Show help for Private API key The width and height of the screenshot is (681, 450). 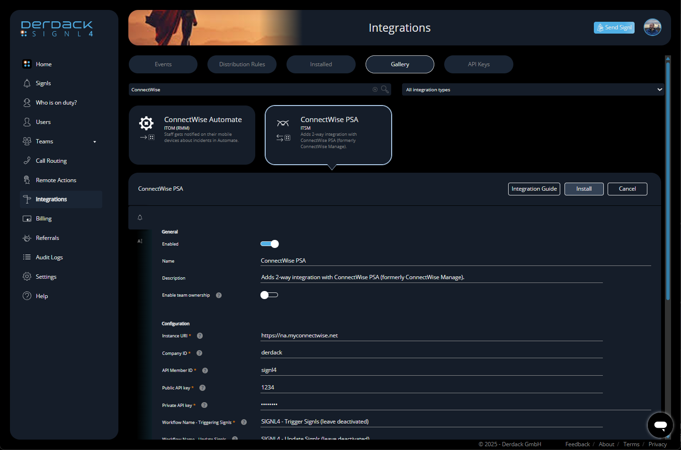point(205,406)
